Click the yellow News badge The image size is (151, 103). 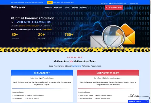tap(50, 2)
